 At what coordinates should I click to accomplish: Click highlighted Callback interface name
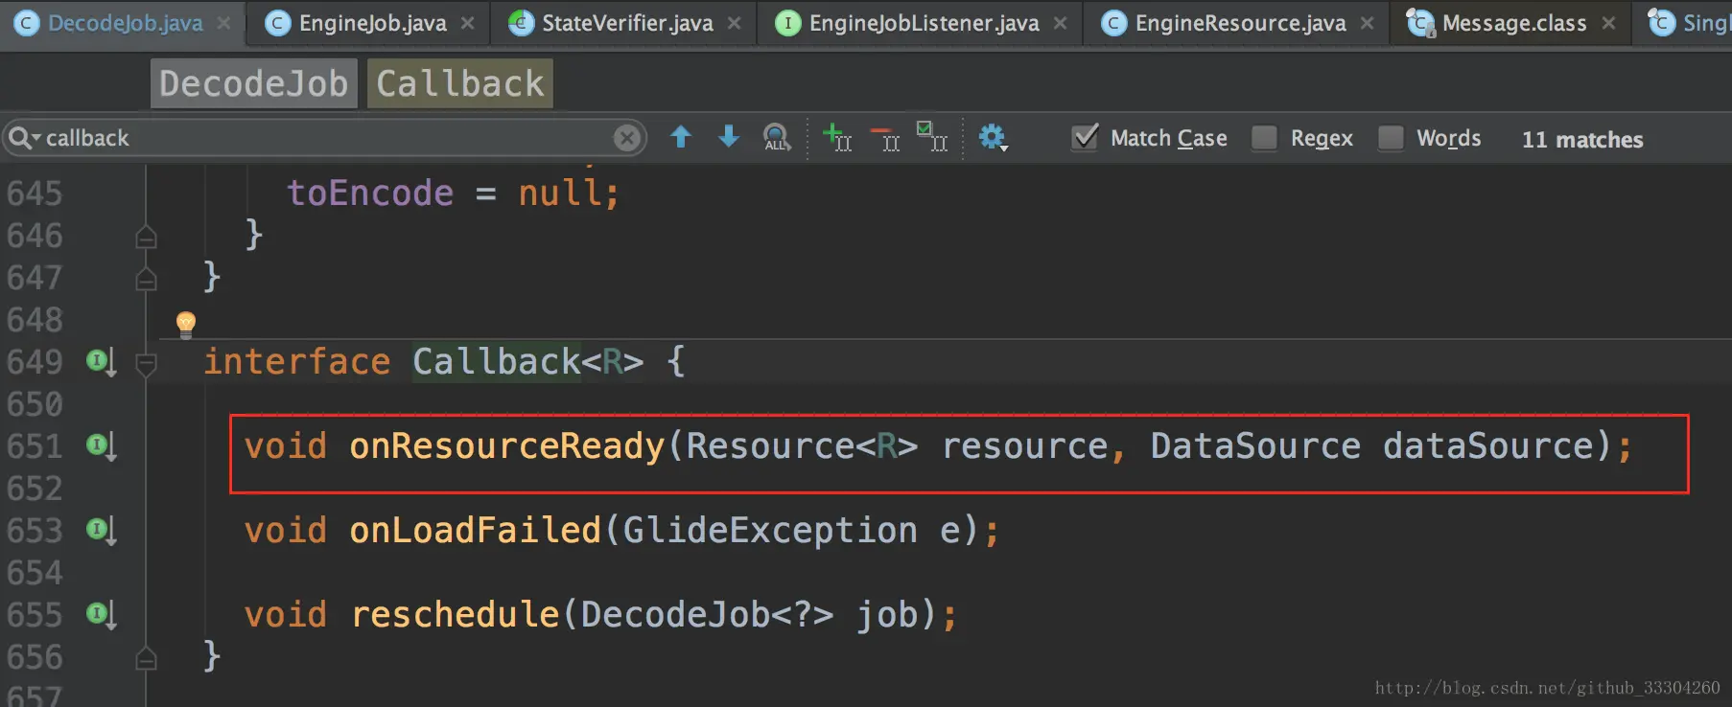(x=497, y=362)
